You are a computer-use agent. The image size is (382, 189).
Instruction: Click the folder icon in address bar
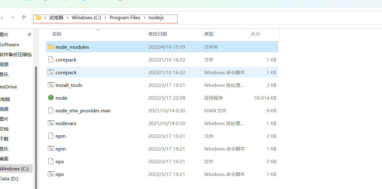(x=38, y=18)
